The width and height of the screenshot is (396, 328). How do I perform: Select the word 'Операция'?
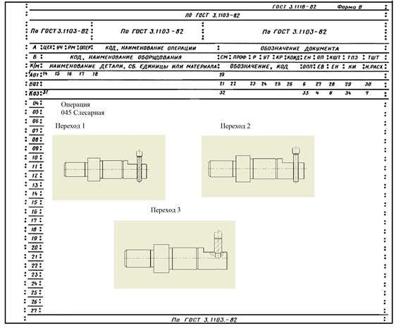(x=75, y=104)
